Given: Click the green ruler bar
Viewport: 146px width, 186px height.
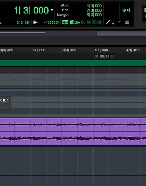Looking at the screenshot, I should (x=73, y=63).
